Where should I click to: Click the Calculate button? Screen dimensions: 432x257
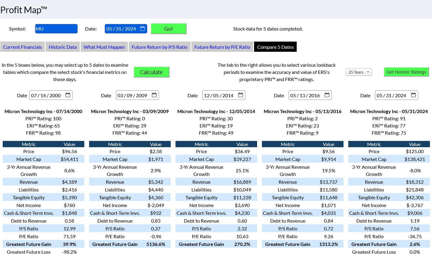pyautogui.click(x=151, y=72)
